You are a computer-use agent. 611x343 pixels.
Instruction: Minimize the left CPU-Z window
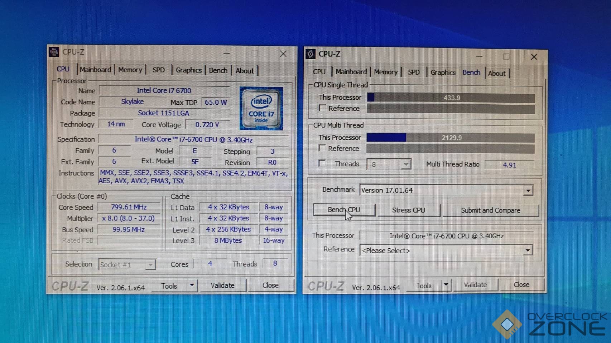point(227,54)
